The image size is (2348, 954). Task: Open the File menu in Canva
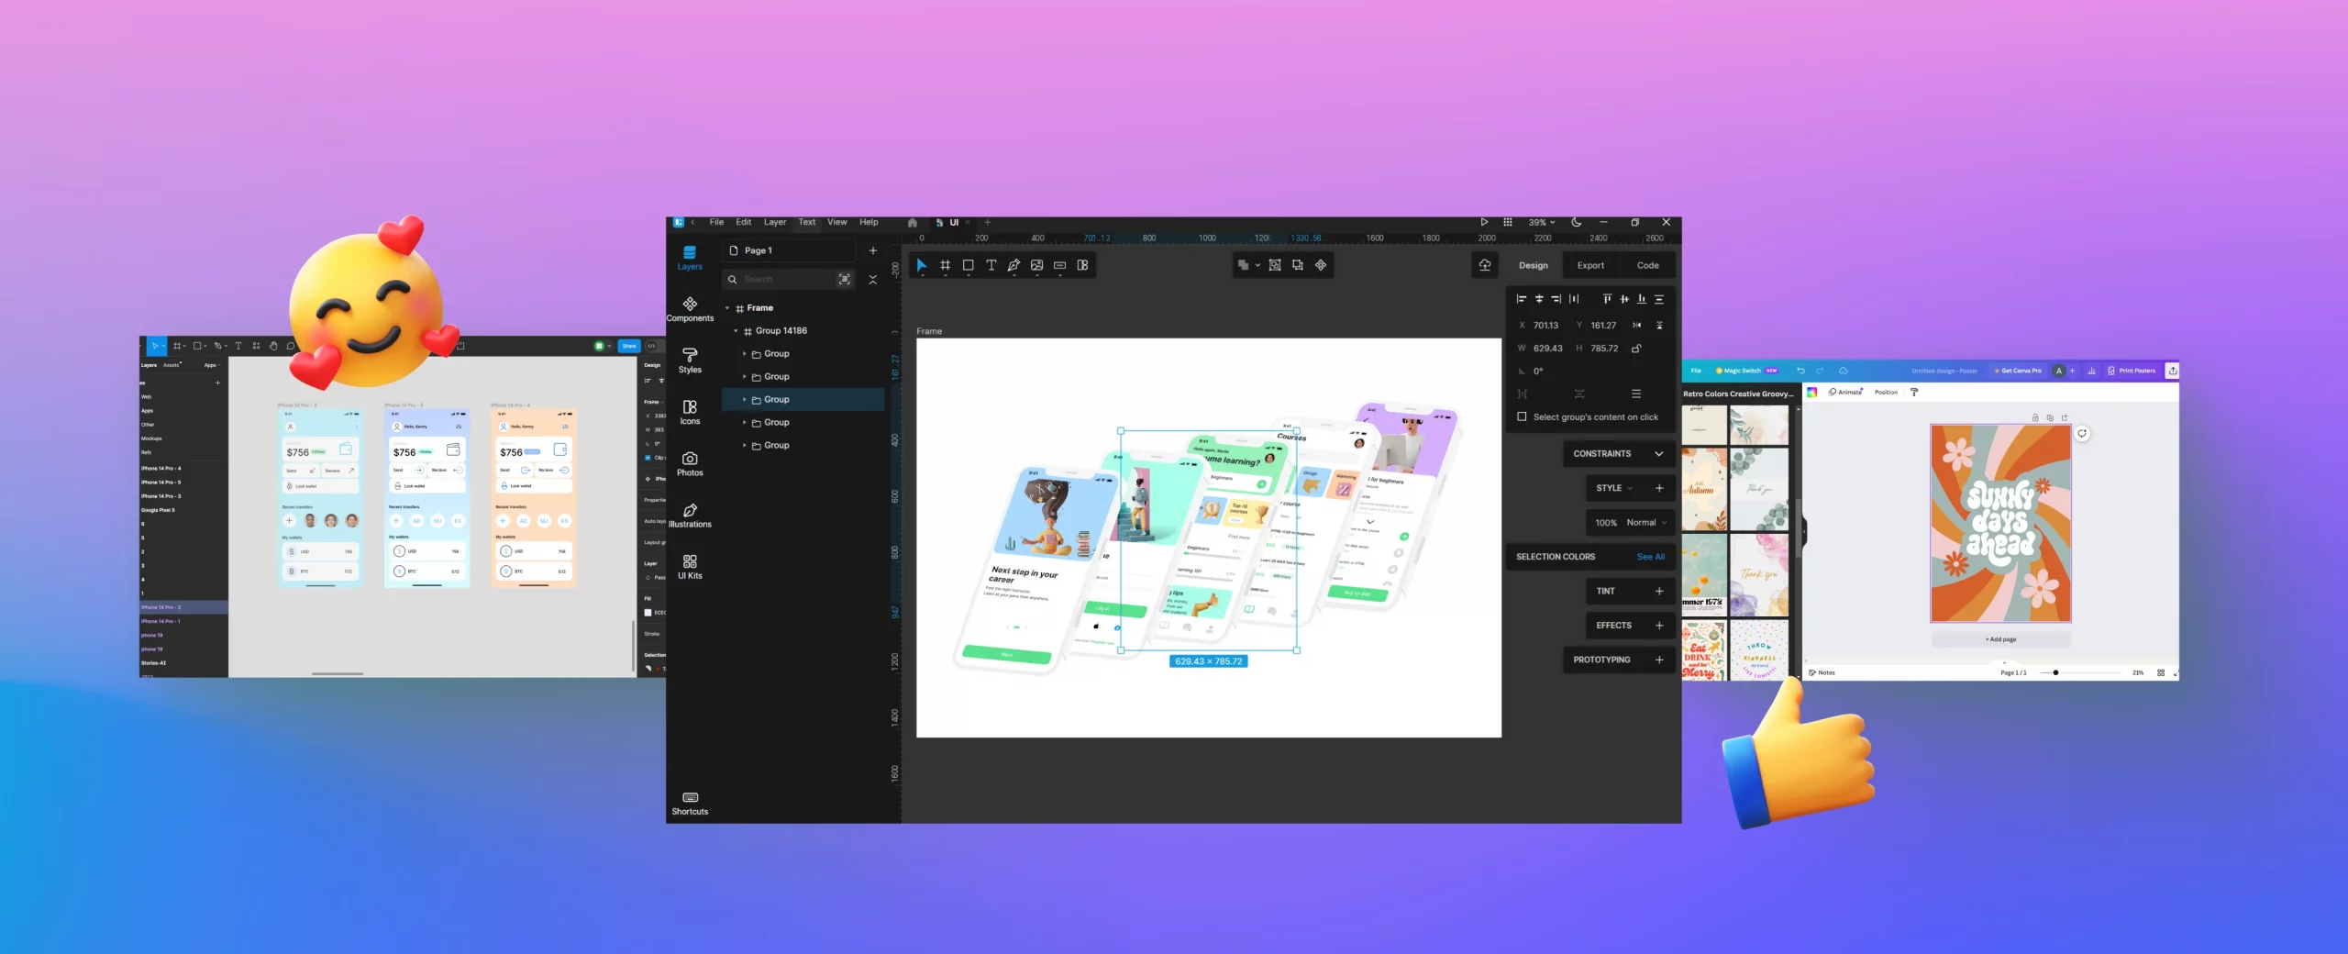[1696, 371]
